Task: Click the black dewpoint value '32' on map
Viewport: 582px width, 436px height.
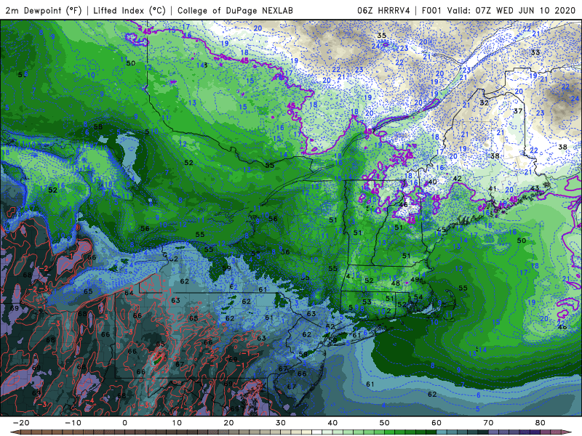Action: pos(484,102)
